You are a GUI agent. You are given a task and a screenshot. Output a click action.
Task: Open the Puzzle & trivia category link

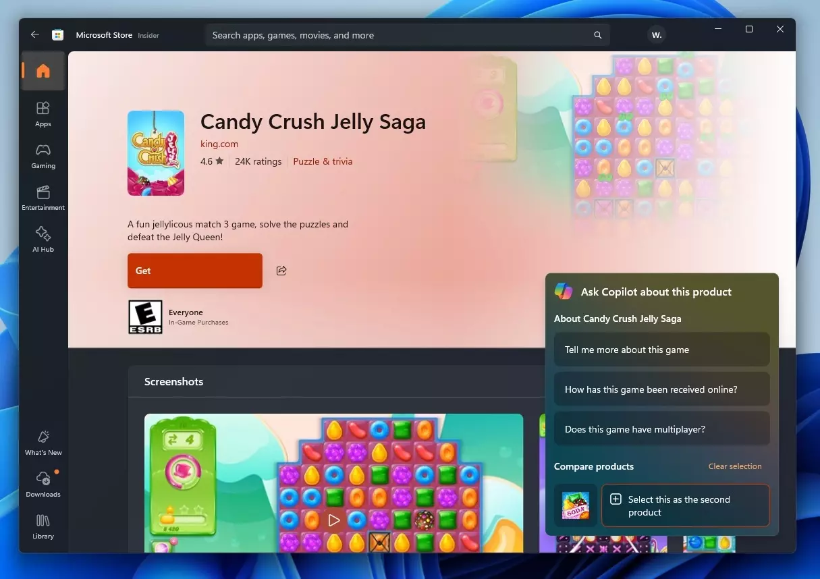point(323,161)
